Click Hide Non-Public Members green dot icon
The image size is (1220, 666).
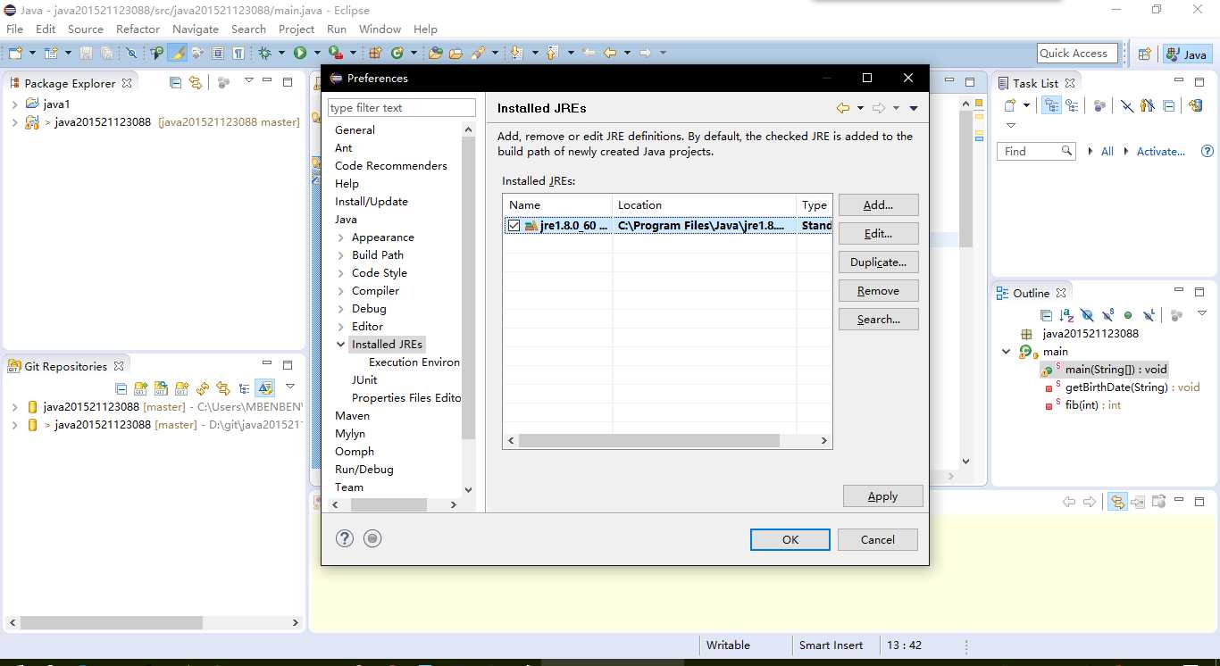click(x=1128, y=315)
